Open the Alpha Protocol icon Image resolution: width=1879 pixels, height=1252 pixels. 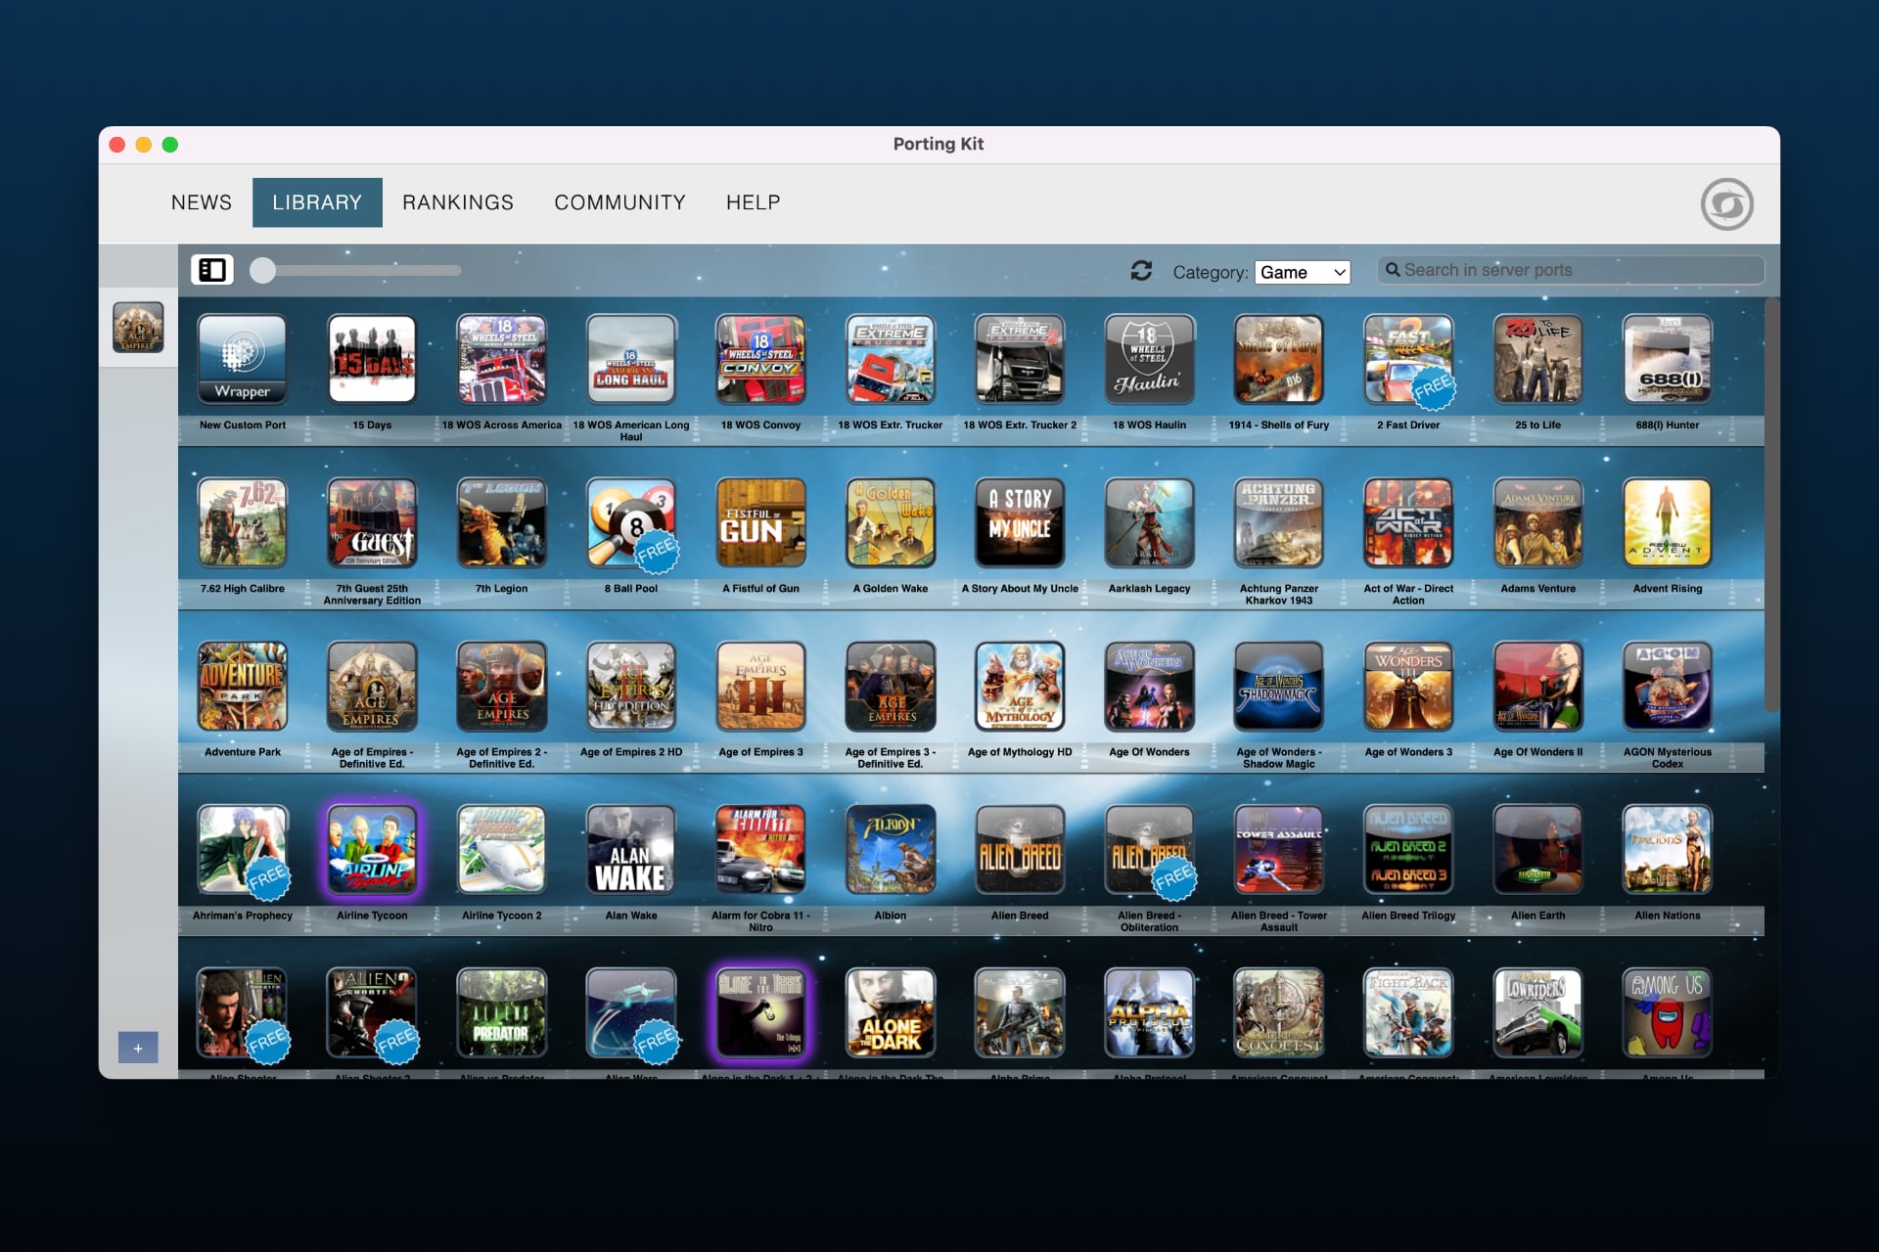(1149, 1012)
